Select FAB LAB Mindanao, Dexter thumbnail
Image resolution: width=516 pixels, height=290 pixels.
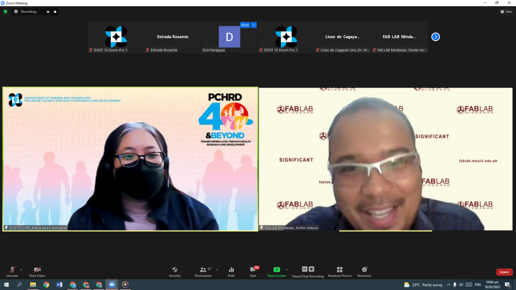coord(400,37)
